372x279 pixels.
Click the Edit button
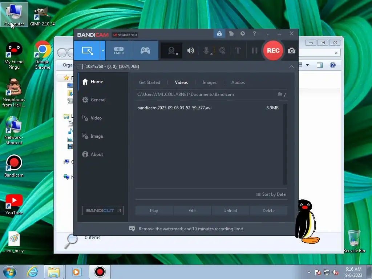(192, 211)
